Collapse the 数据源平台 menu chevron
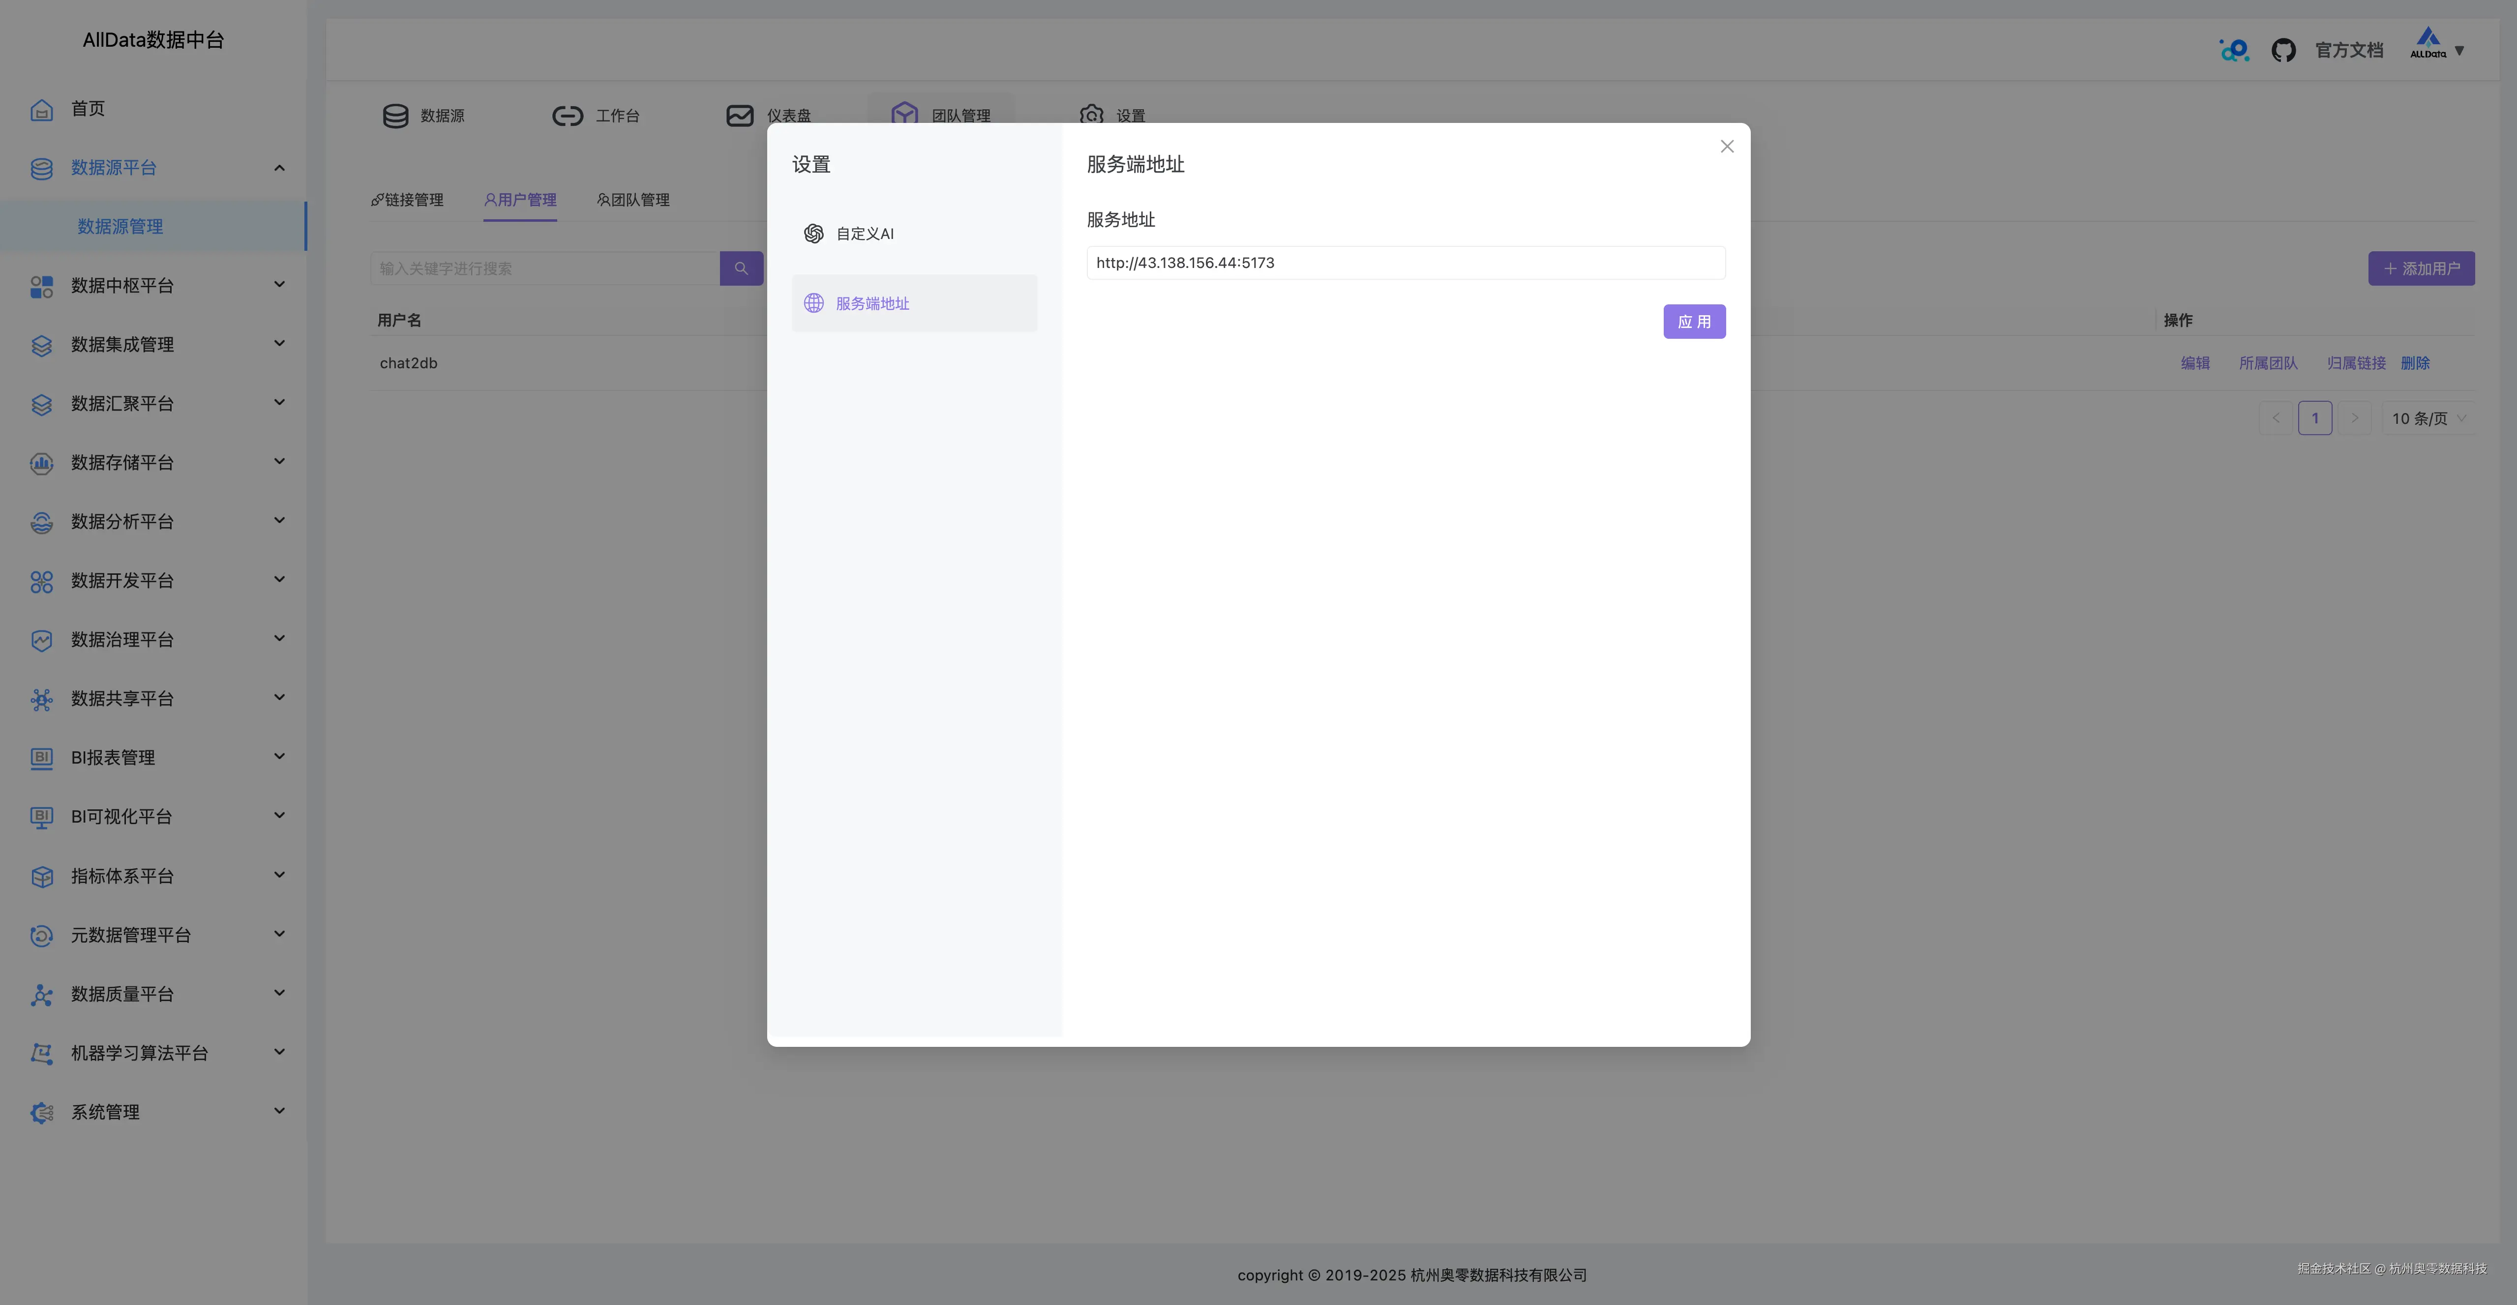This screenshot has width=2517, height=1305. (279, 168)
